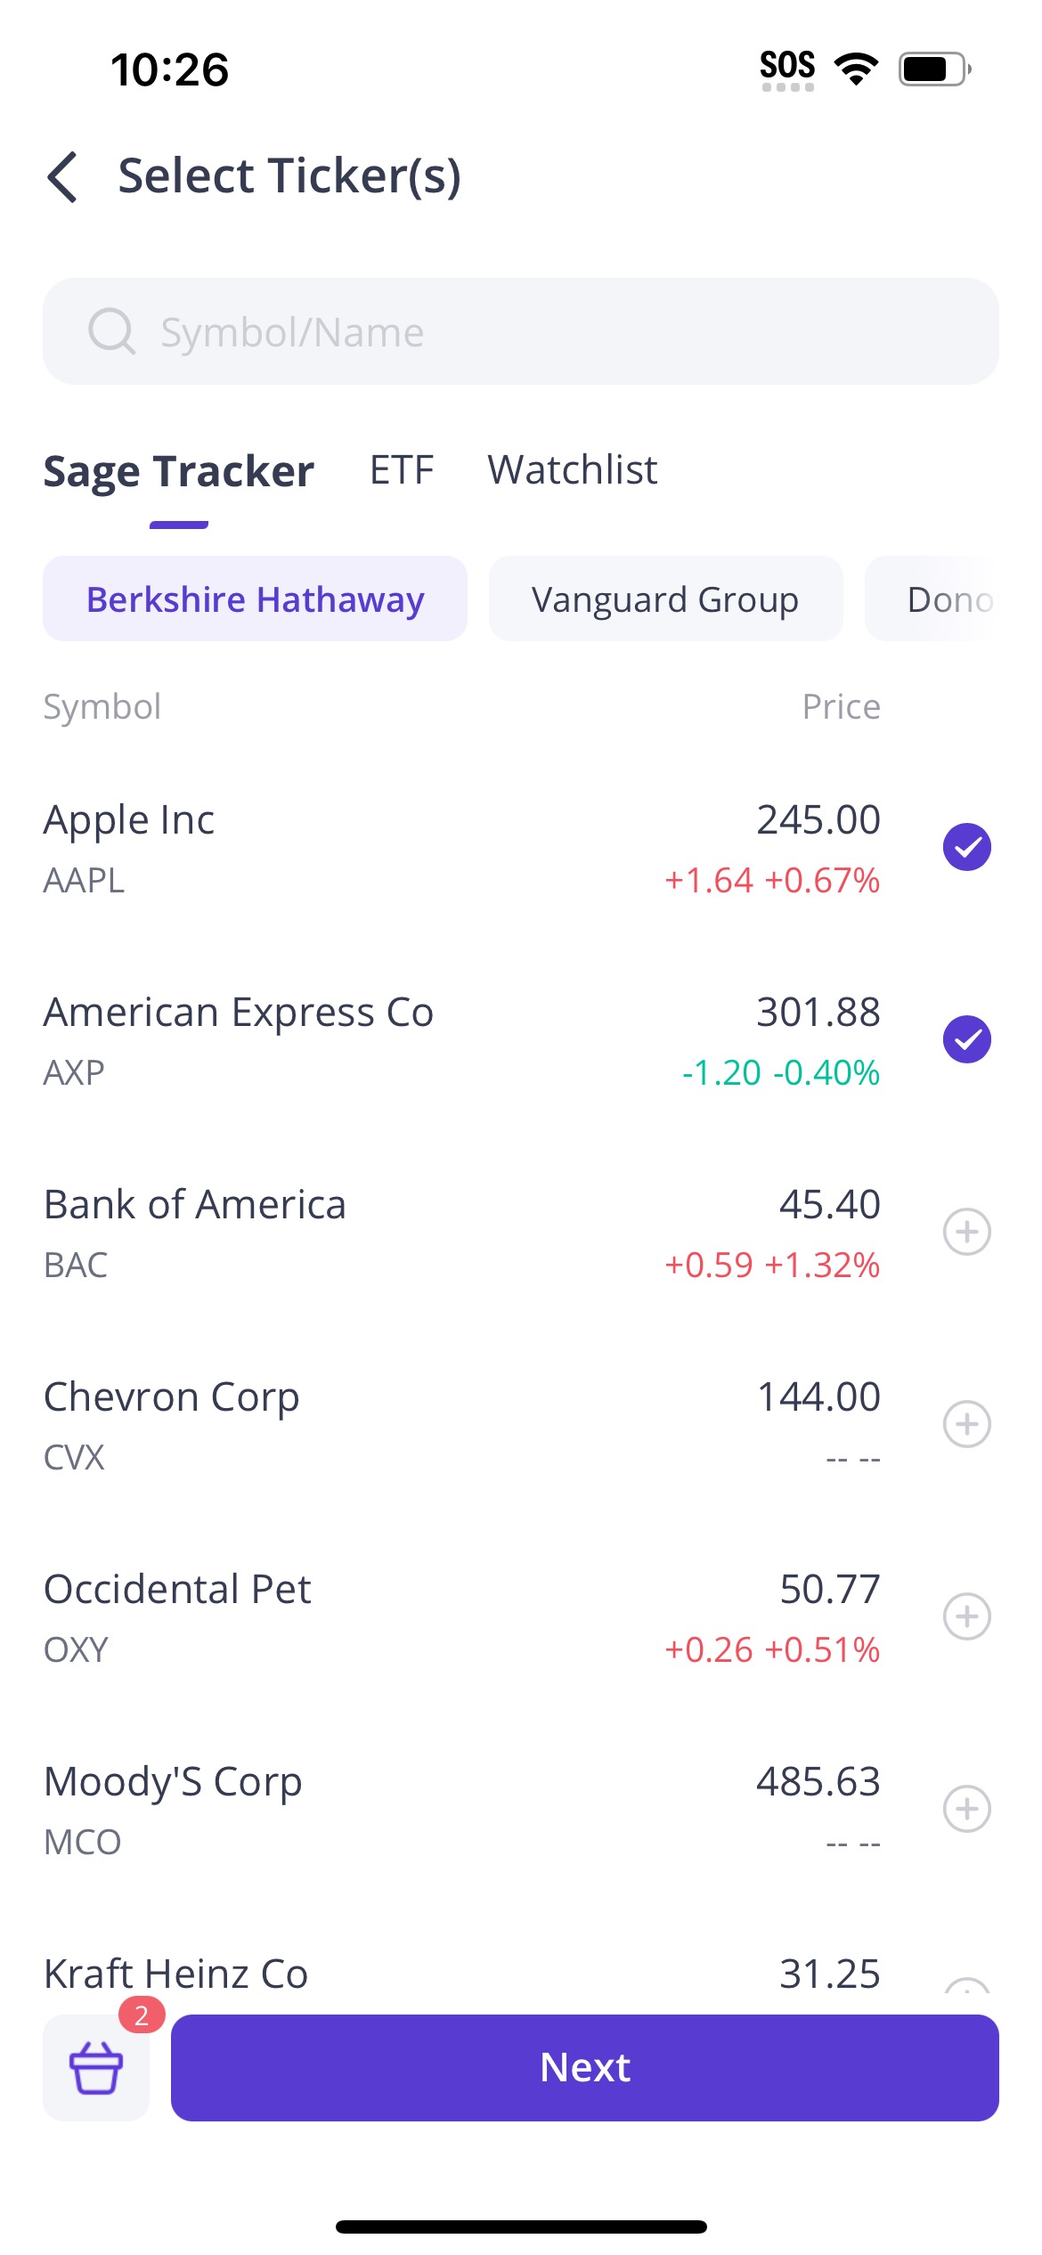Tap the Wi-Fi status icon

click(856, 68)
